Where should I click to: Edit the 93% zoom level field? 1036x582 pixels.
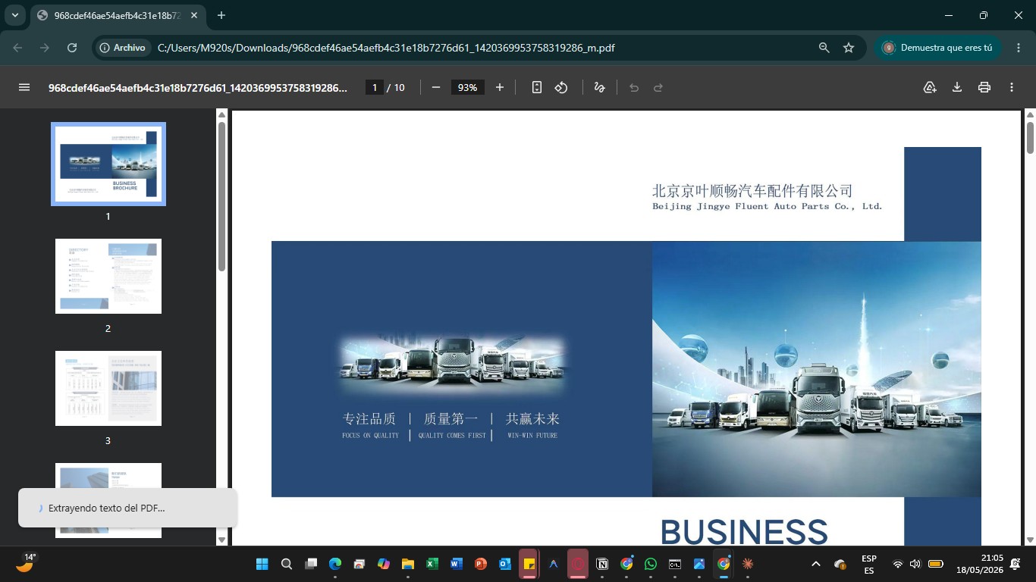[x=468, y=87]
